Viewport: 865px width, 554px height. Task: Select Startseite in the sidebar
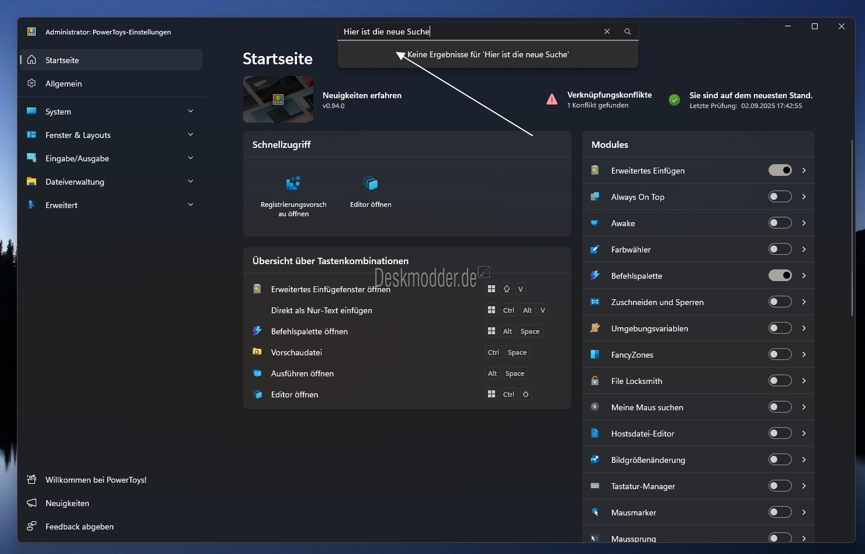pos(111,60)
